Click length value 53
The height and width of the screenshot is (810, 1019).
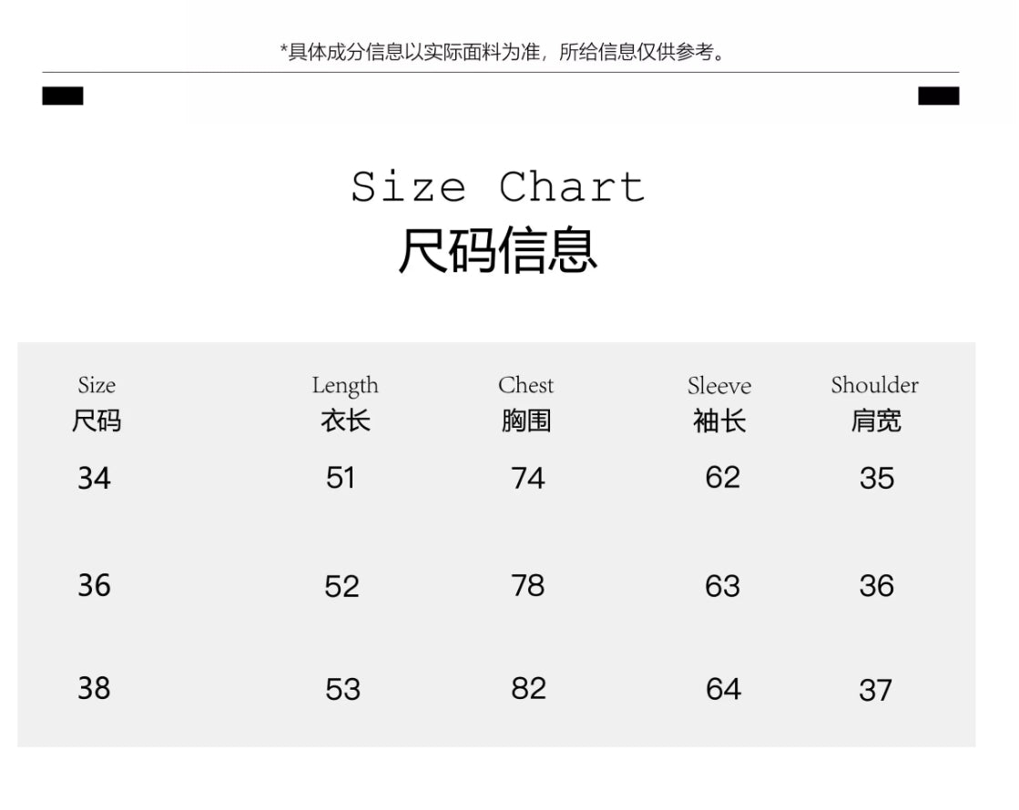(342, 689)
